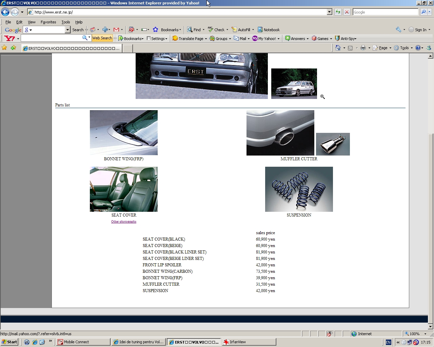Viewport: 434px width, 347px height.
Task: Open the View menu
Action: (x=32, y=22)
